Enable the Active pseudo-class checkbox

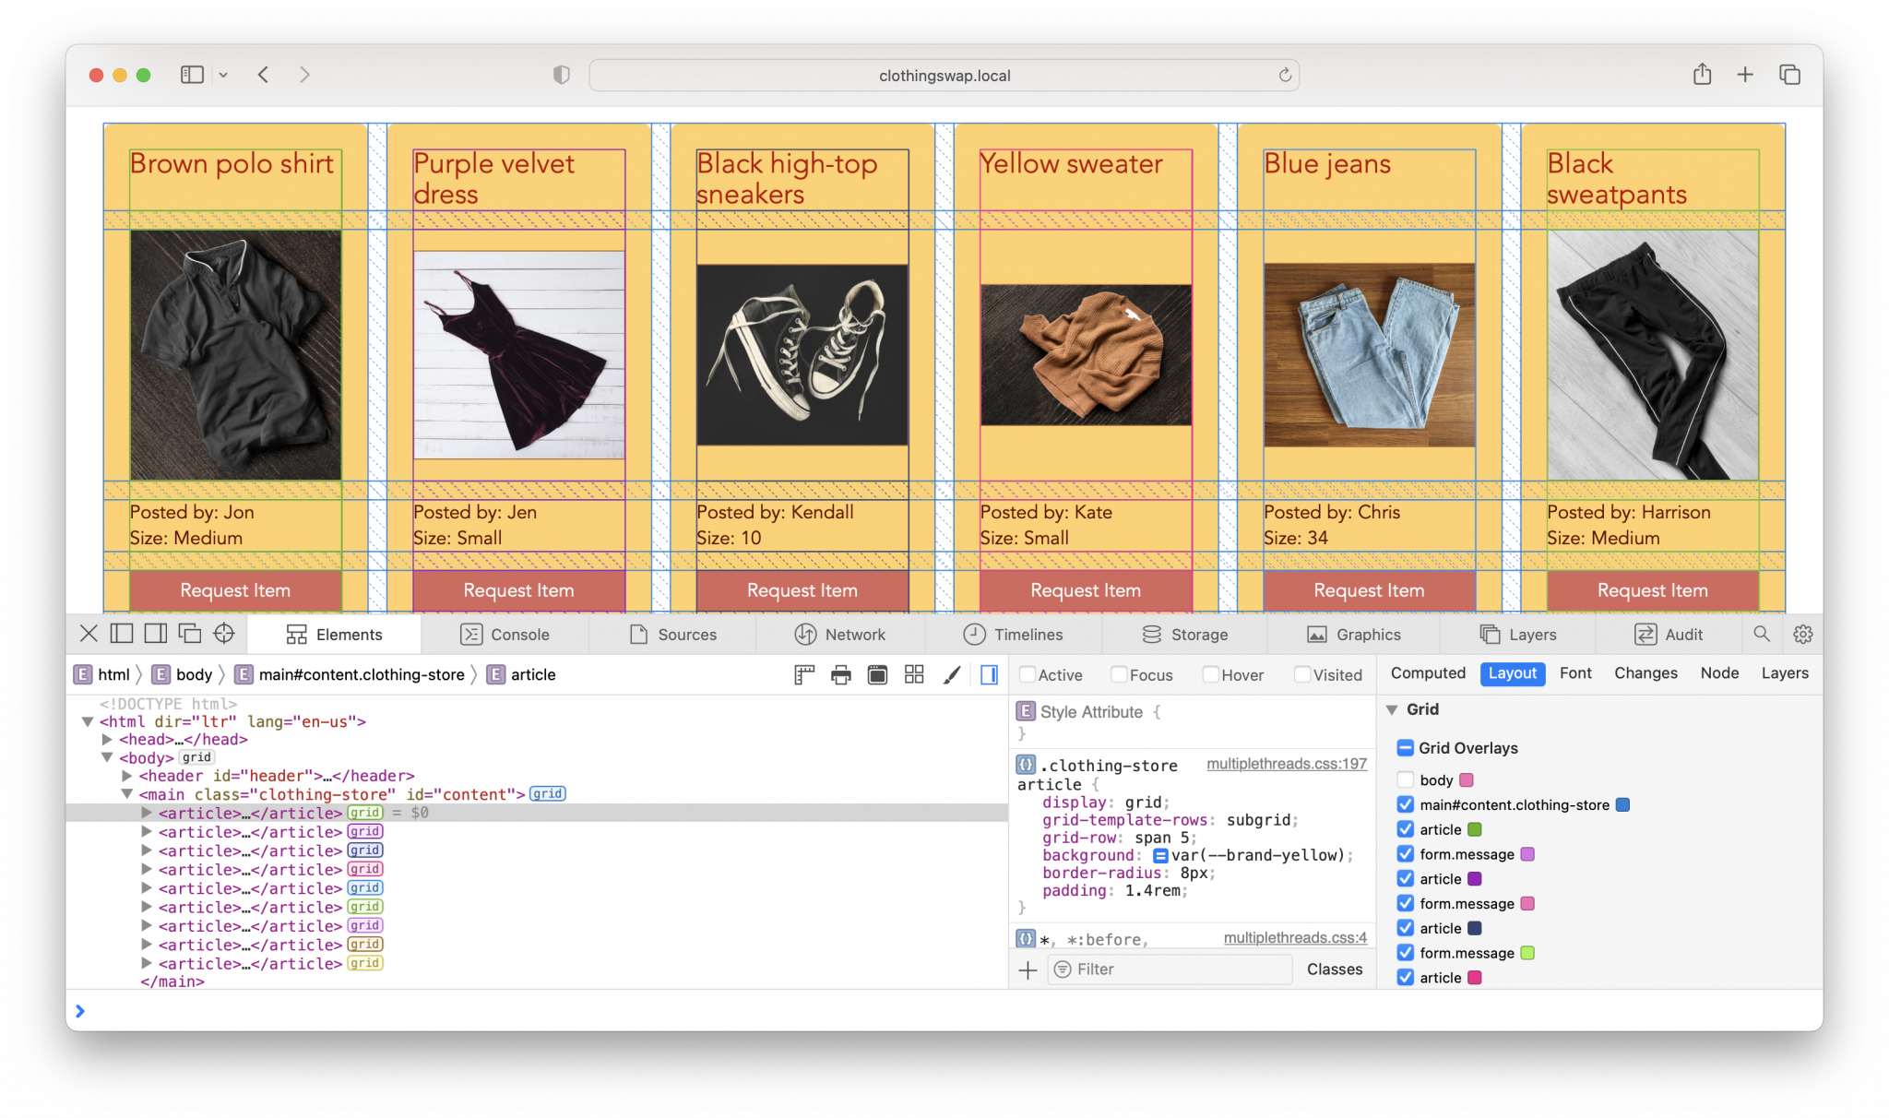point(1028,674)
